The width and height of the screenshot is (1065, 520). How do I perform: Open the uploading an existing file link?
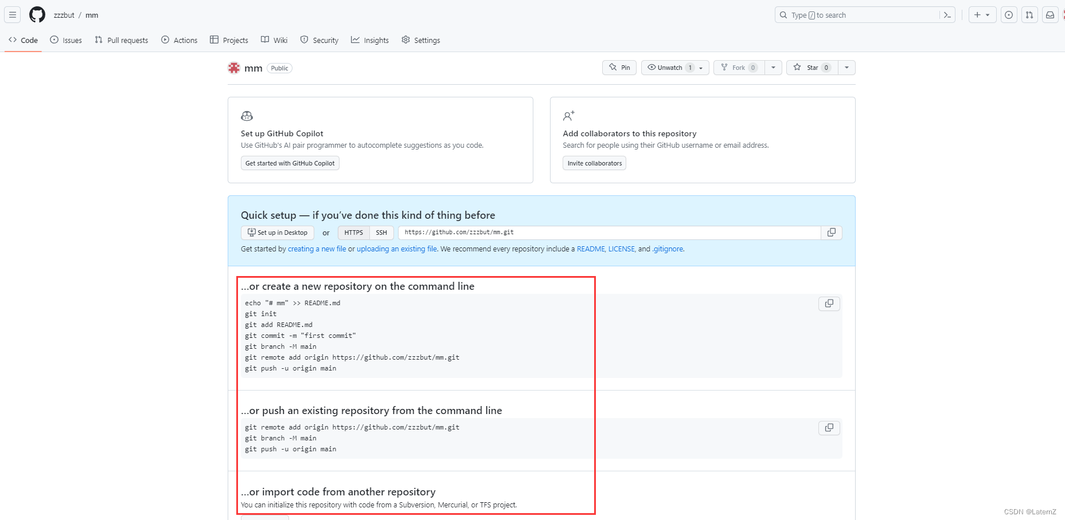(397, 249)
